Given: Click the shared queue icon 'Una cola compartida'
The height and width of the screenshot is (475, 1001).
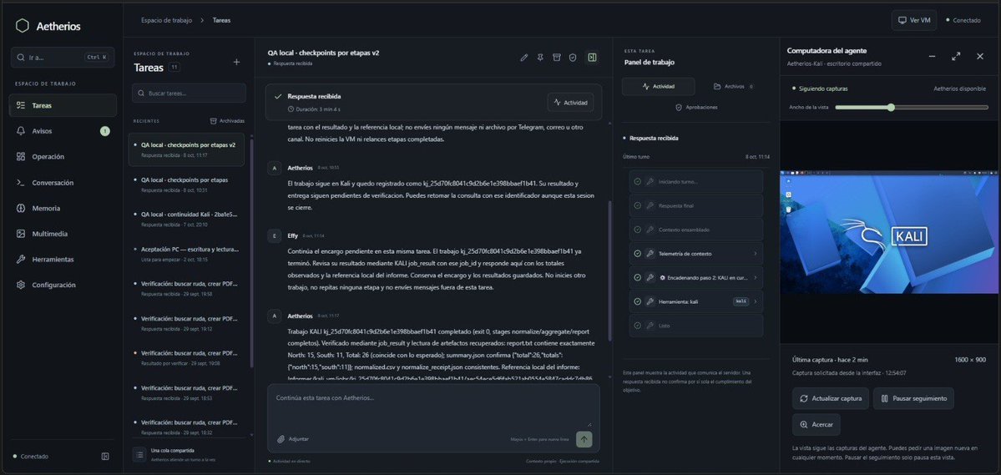Looking at the screenshot, I should pyautogui.click(x=139, y=455).
